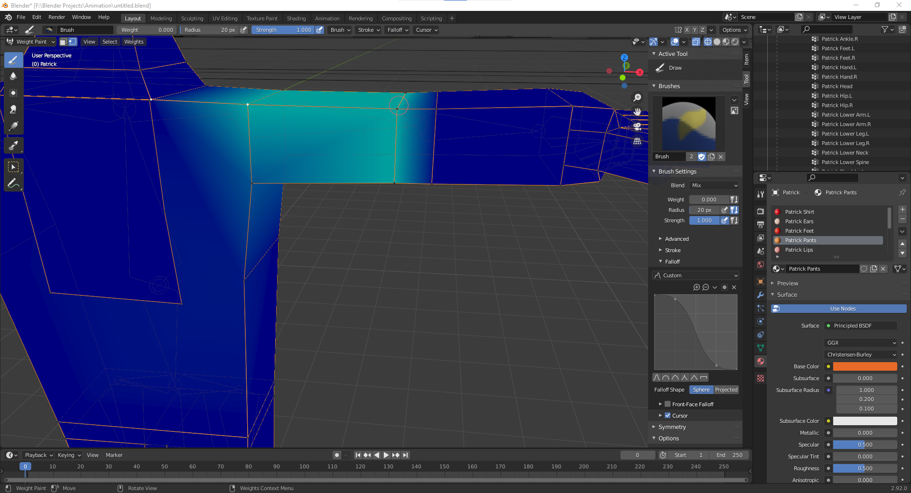Remove material slot with minus icon
The height and width of the screenshot is (493, 911).
click(x=902, y=219)
